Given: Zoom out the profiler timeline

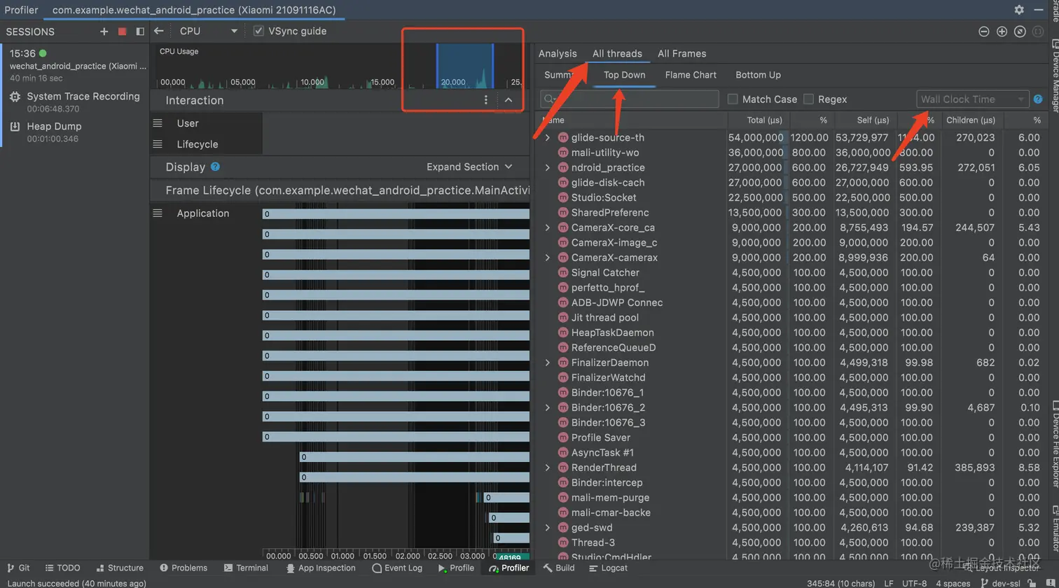Looking at the screenshot, I should coord(984,31).
